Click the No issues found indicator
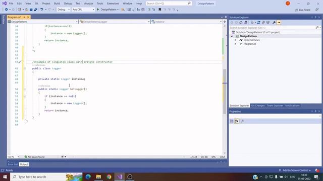This screenshot has height=181, width=323. pyautogui.click(x=34, y=157)
